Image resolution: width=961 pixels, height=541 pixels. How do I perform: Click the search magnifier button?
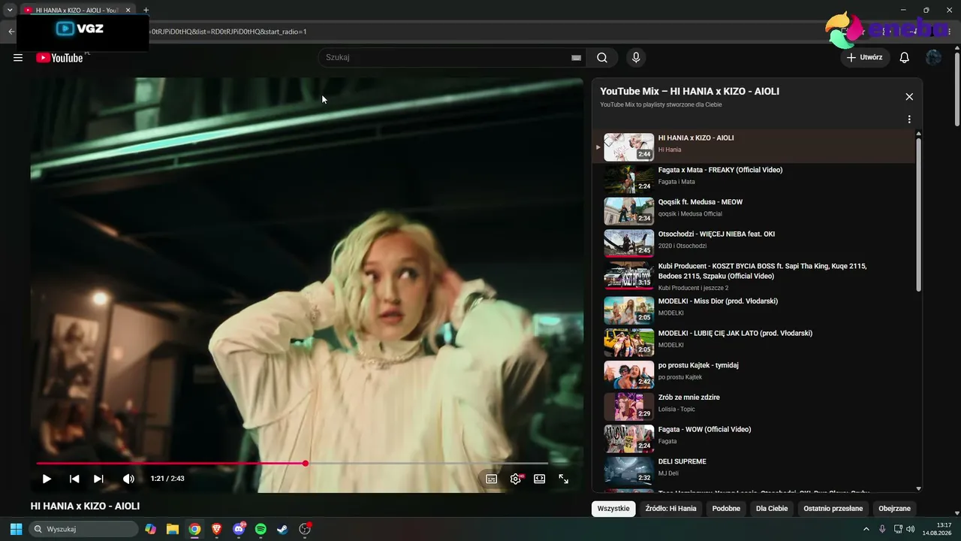click(602, 57)
